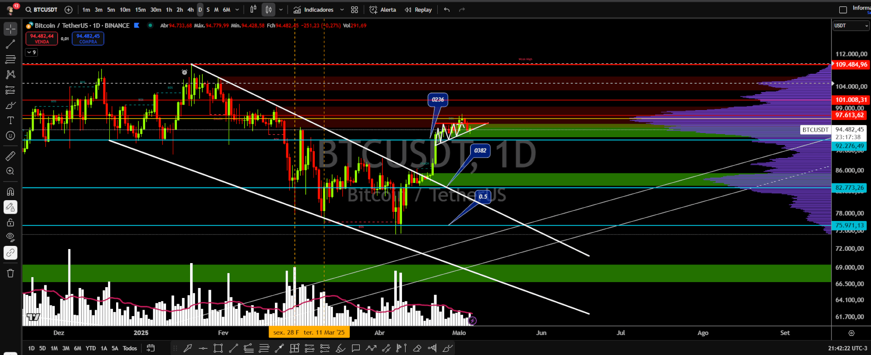Viewport: 871px width, 355px height.
Task: Select the eraser favorite tool
Action: tap(417, 348)
